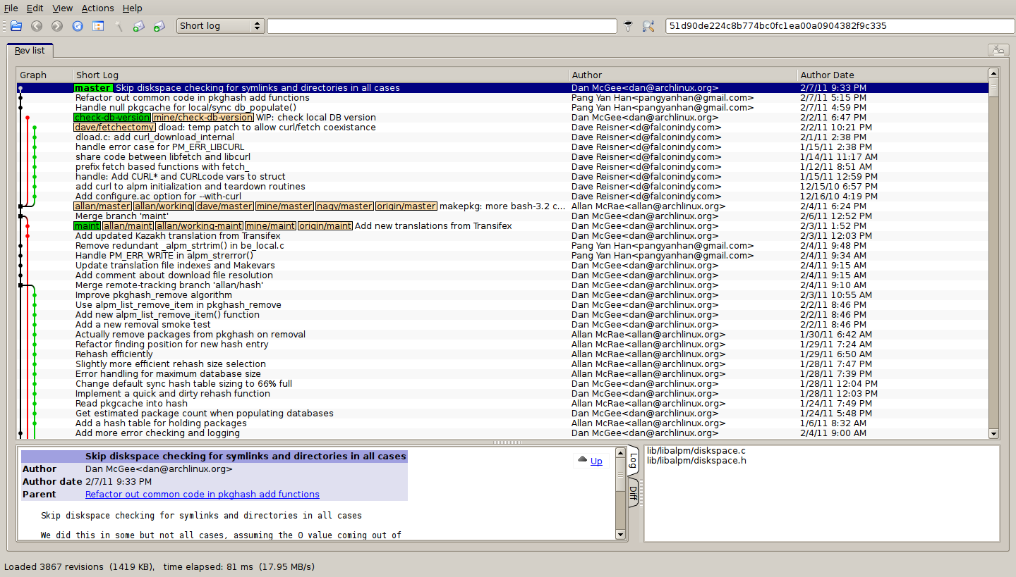Click the pin icon right of tab bar
Screen dimensions: 1016x577
click(x=997, y=50)
